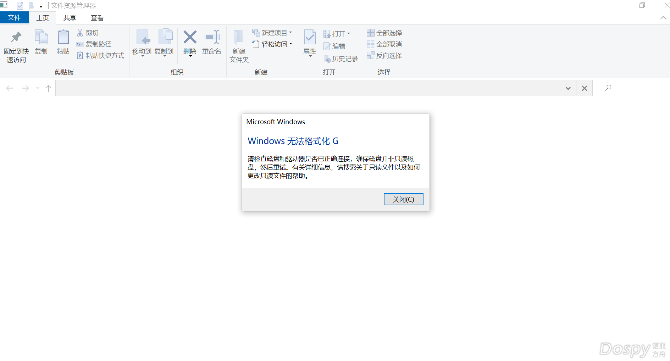Expand the Open button dropdown

point(337,34)
